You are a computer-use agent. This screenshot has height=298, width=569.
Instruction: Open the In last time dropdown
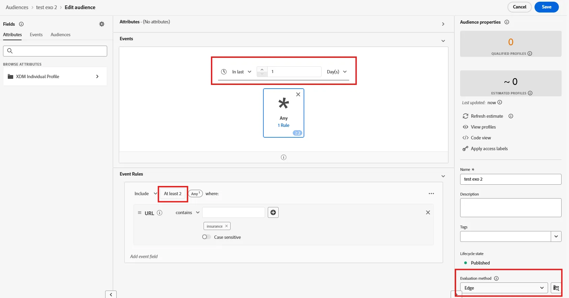(x=241, y=72)
